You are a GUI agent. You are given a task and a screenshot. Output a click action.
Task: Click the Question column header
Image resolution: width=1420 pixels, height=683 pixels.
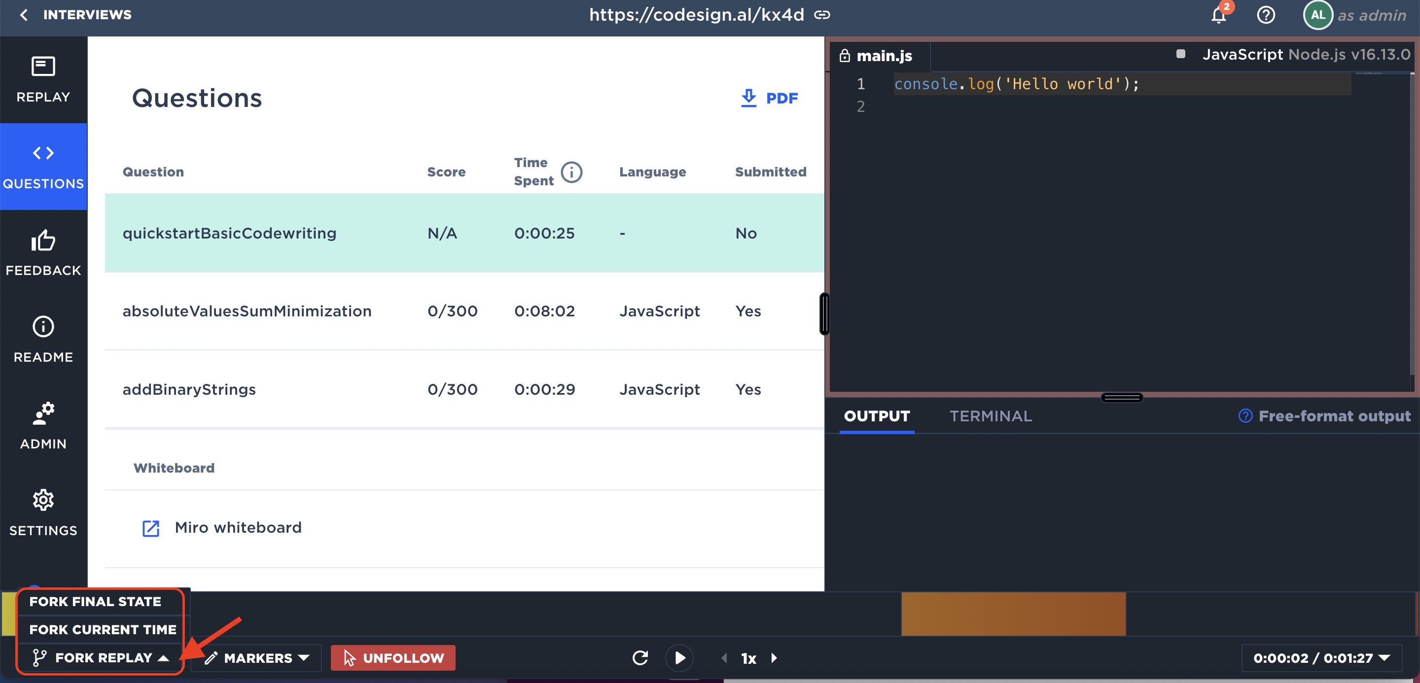coord(153,172)
